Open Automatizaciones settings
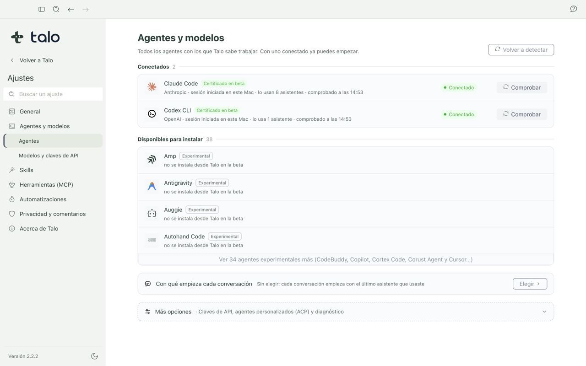 click(x=53, y=199)
